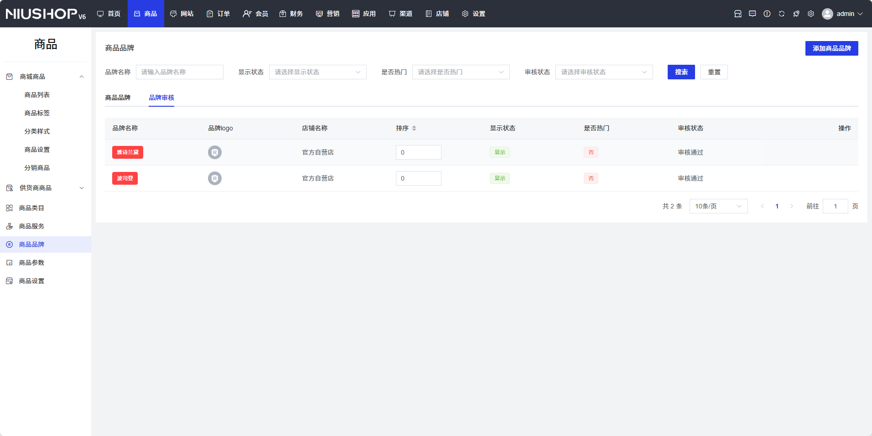Click the gear icon beside admin avatar
Viewport: 872px width, 436px height.
(810, 14)
